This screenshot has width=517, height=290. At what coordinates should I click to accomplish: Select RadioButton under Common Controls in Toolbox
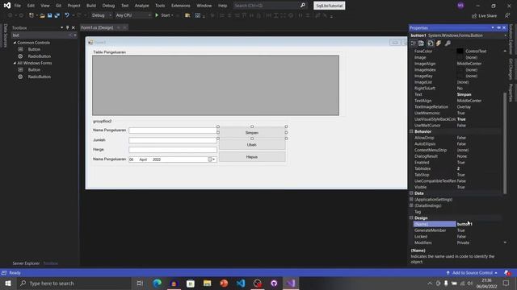coord(40,56)
